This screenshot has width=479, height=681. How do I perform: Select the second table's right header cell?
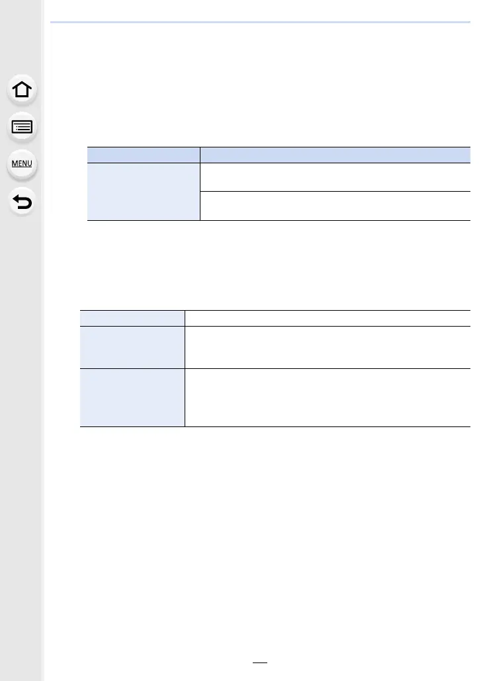(327, 318)
